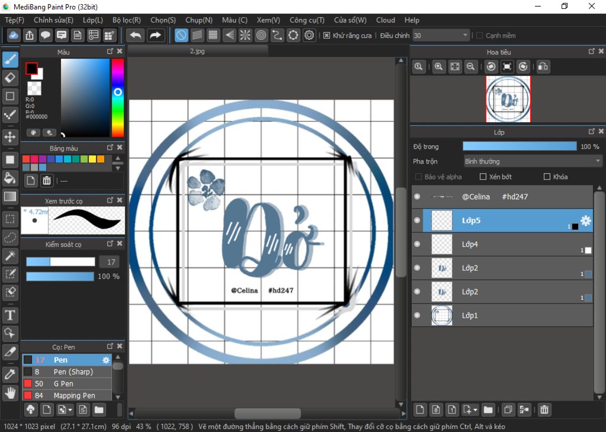Viewport: 606px width, 432px height.
Task: Click zoom out icon in Hoa tiêu panel
Action: click(x=470, y=66)
